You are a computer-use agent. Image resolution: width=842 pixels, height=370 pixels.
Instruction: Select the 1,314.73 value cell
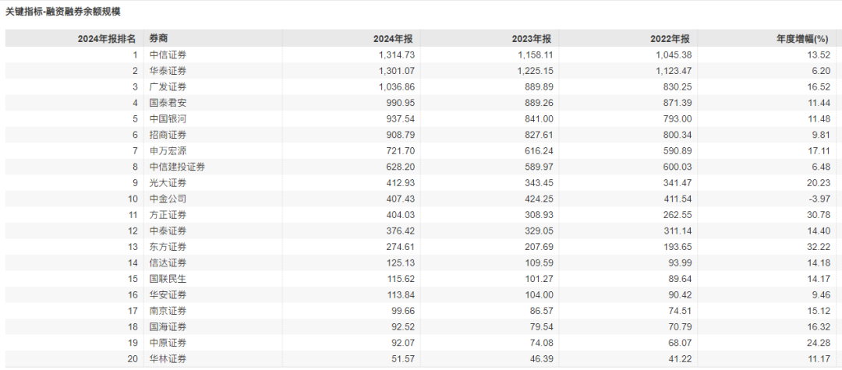tap(395, 55)
